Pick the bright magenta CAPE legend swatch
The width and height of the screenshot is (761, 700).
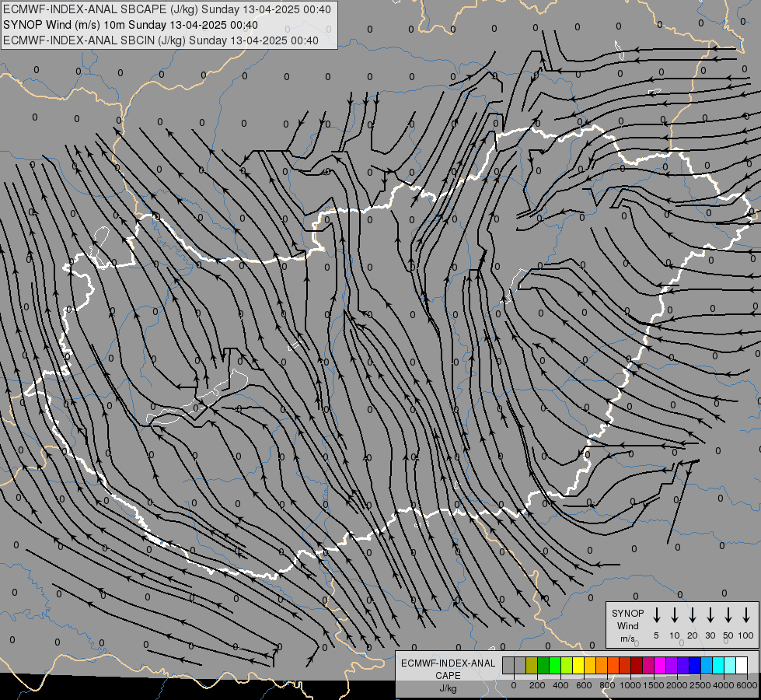click(x=660, y=665)
